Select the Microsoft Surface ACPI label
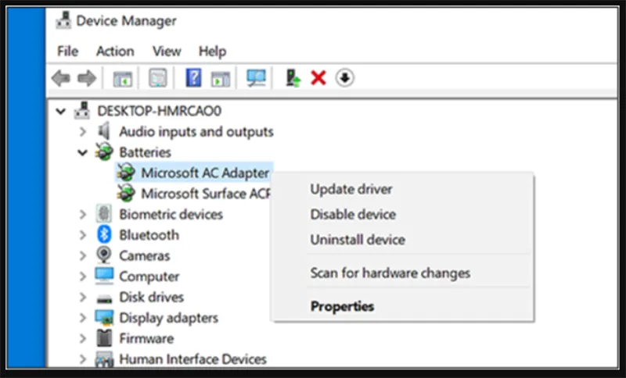 tap(206, 194)
